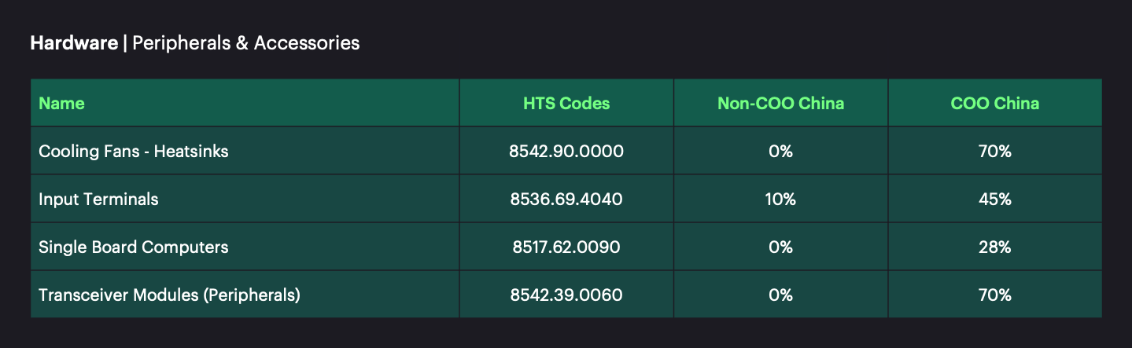Select the 28% COO China value

pos(995,247)
